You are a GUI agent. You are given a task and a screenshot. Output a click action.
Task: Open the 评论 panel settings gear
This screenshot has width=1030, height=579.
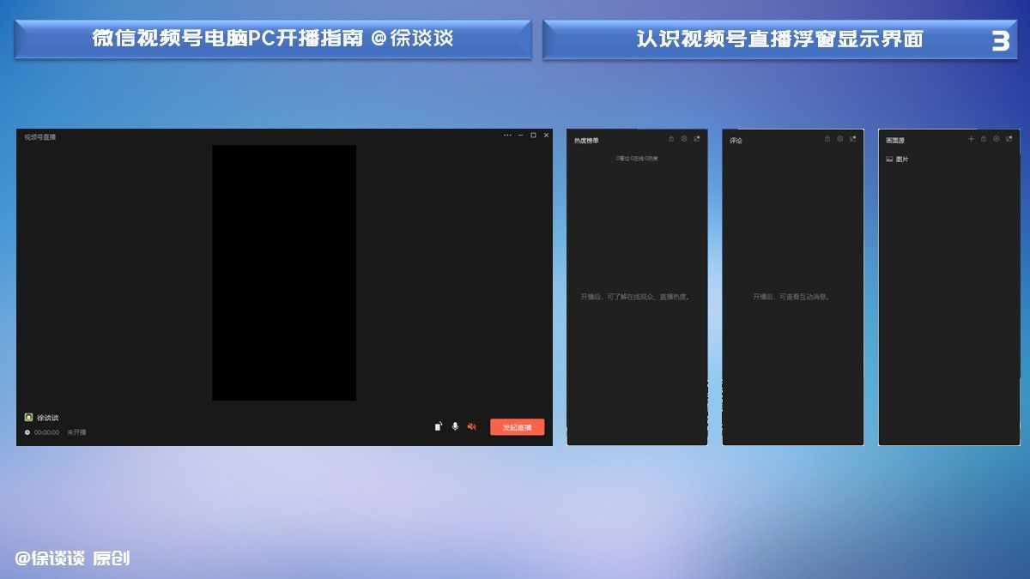click(839, 138)
